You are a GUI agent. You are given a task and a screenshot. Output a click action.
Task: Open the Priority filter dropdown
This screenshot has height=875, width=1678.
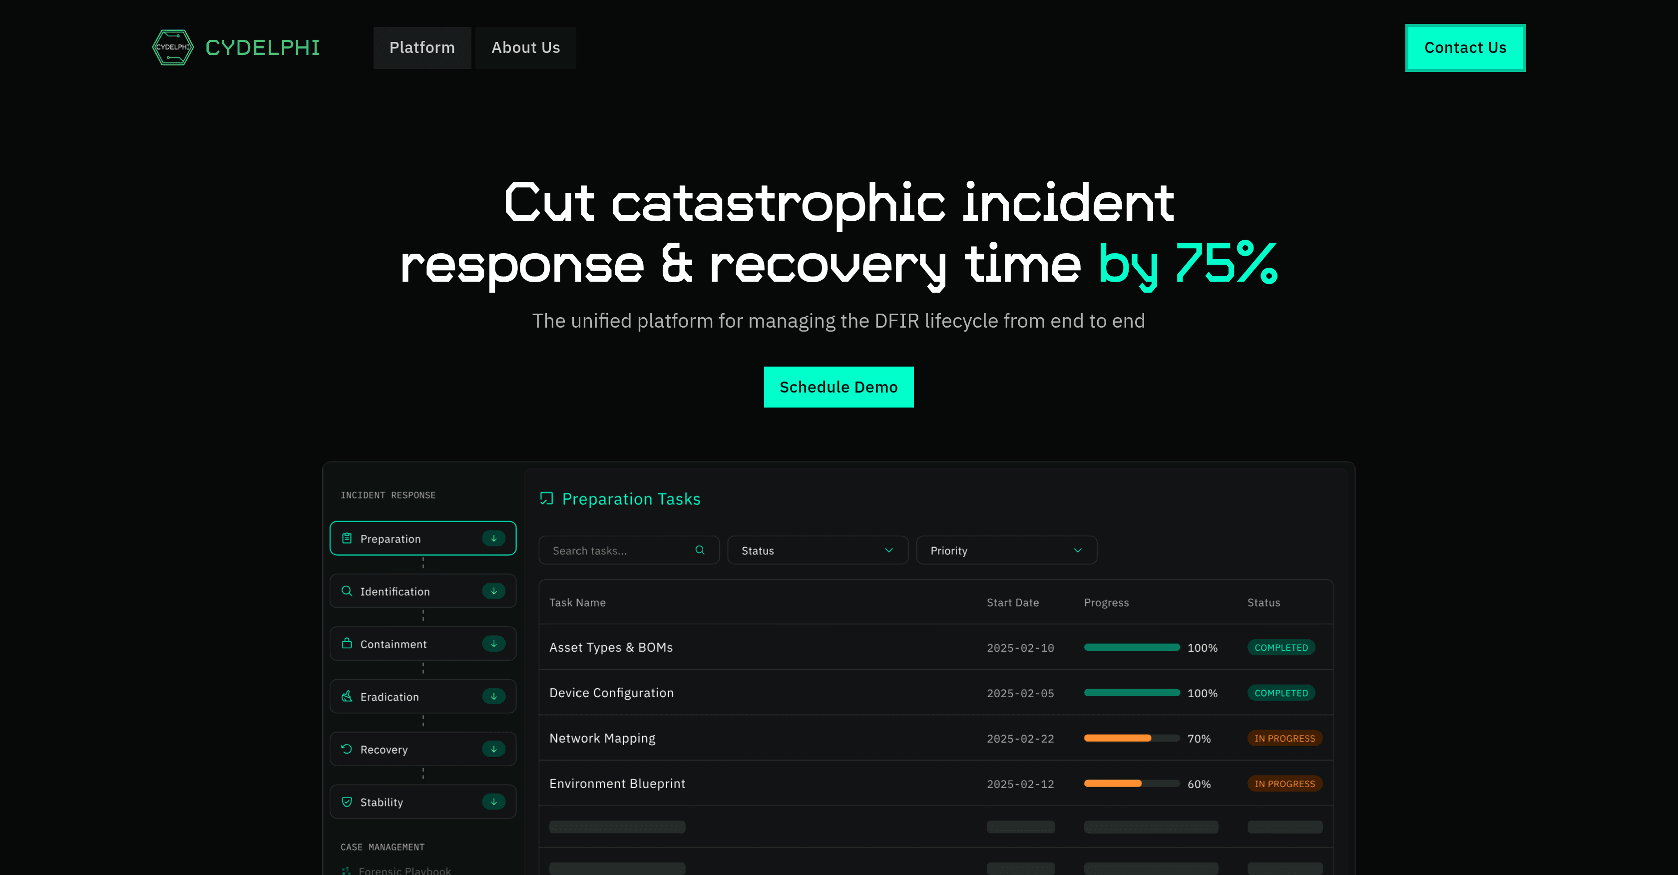coord(1006,550)
